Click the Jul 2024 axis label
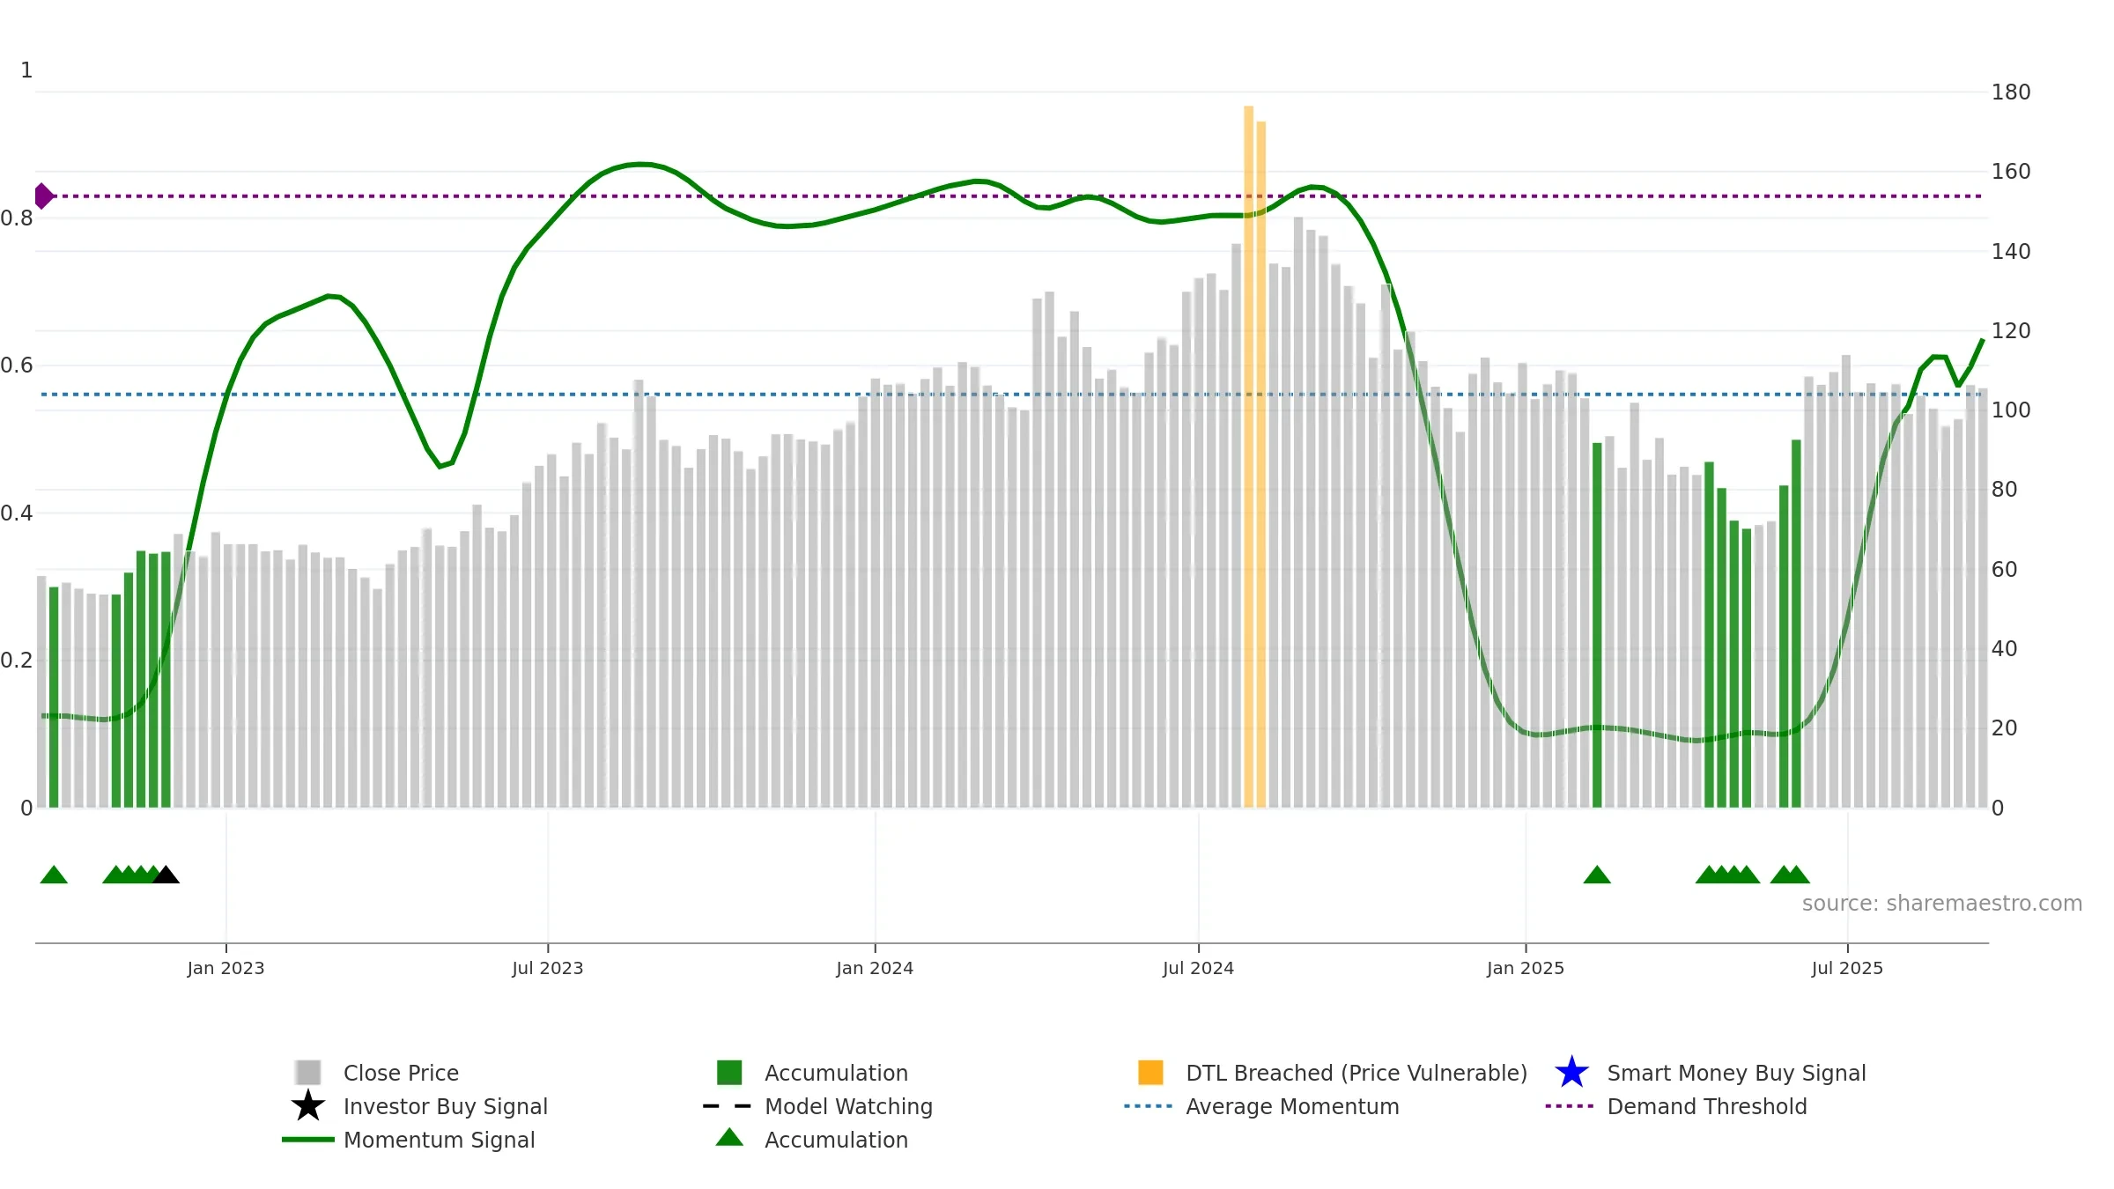This screenshot has width=2114, height=1189. [x=1198, y=969]
